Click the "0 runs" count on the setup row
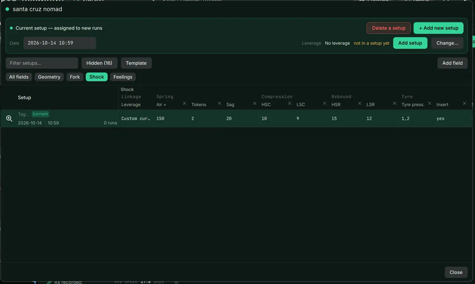The image size is (475, 284). (x=110, y=123)
